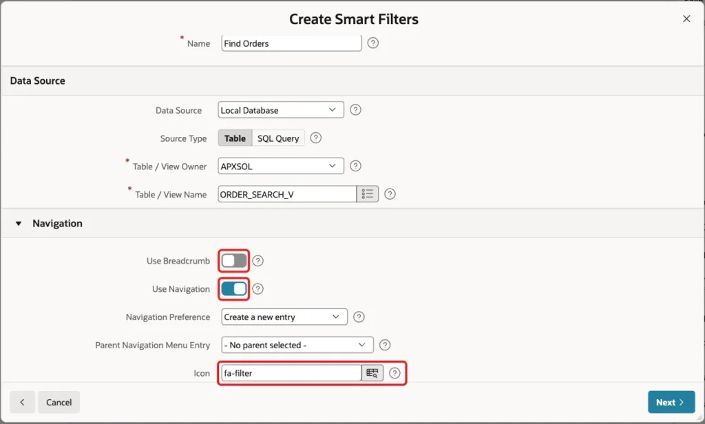
Task: Open help for Navigation Preference
Action: pos(359,317)
